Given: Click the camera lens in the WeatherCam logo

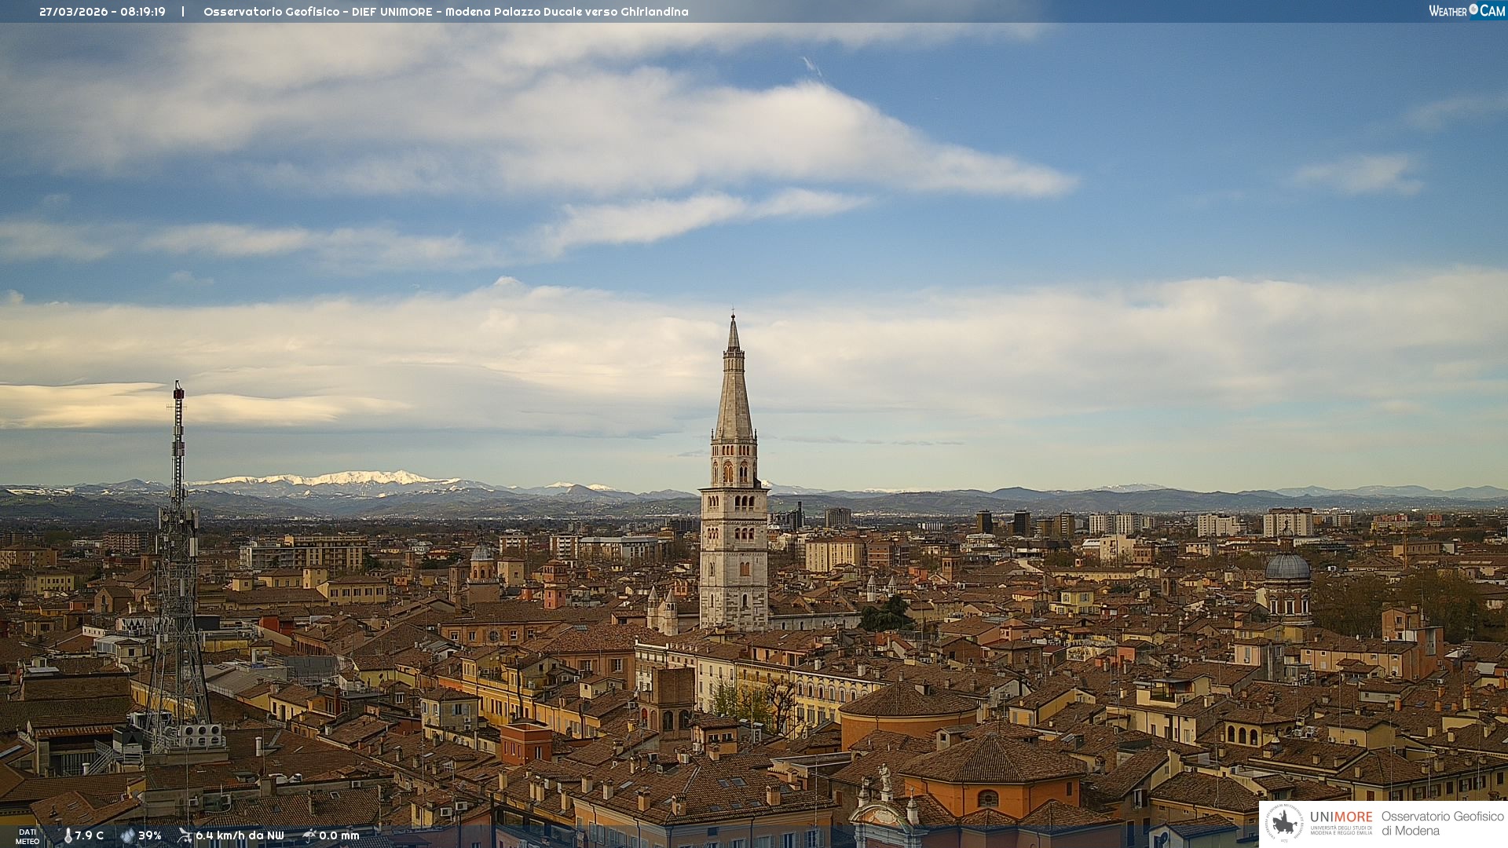Looking at the screenshot, I should (x=1473, y=9).
